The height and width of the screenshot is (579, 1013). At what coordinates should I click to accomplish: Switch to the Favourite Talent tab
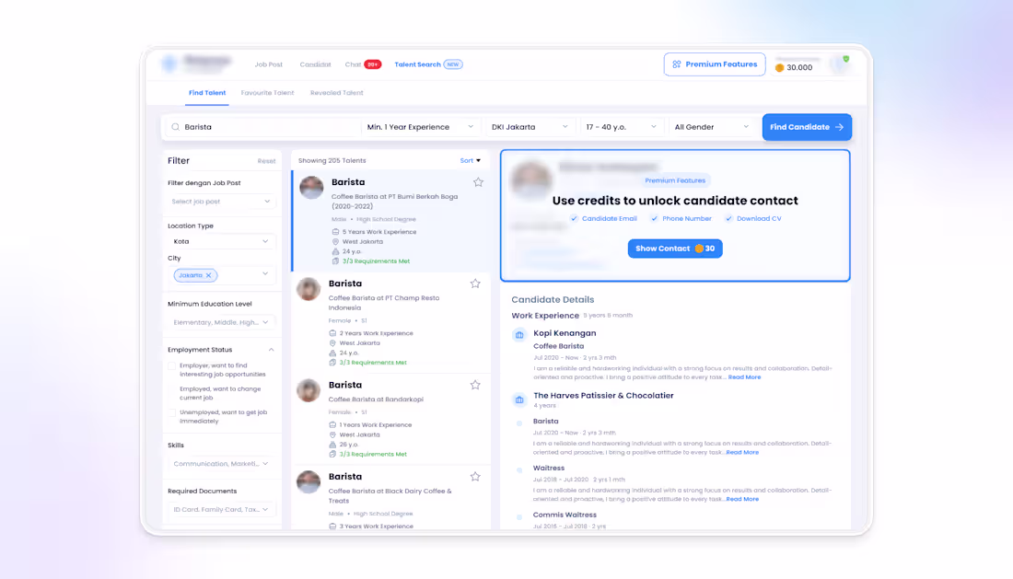[267, 93]
